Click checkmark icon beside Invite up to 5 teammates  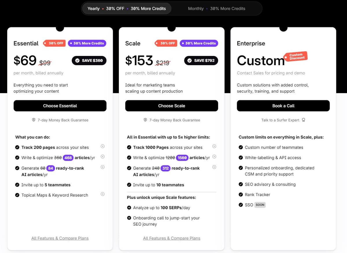pos(17,185)
